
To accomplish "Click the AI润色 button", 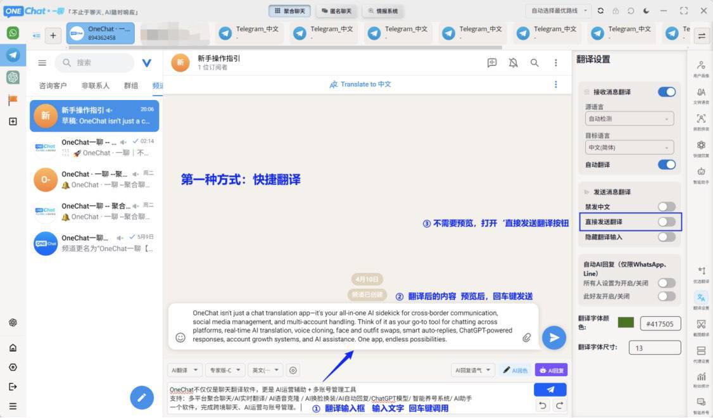I will tap(515, 370).
